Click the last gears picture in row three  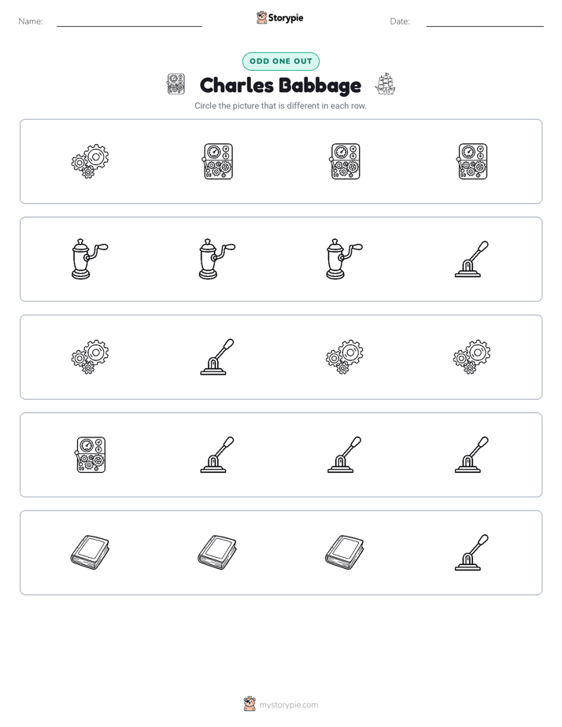click(472, 357)
